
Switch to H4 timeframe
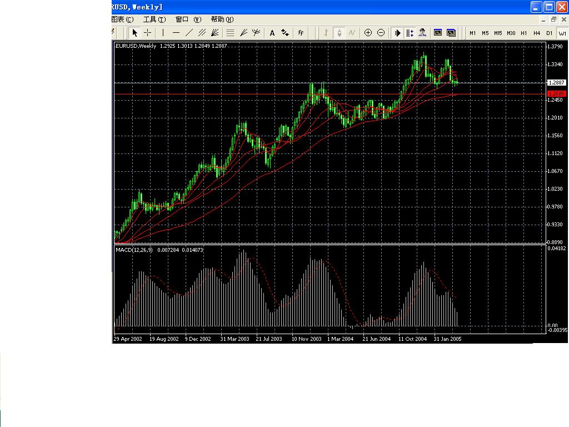click(x=537, y=33)
